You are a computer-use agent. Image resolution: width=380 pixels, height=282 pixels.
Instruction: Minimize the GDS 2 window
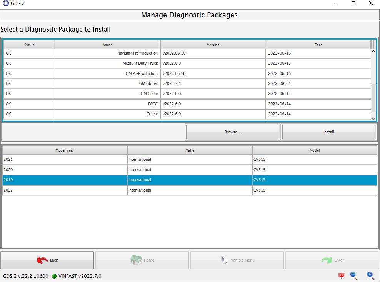(336, 3)
